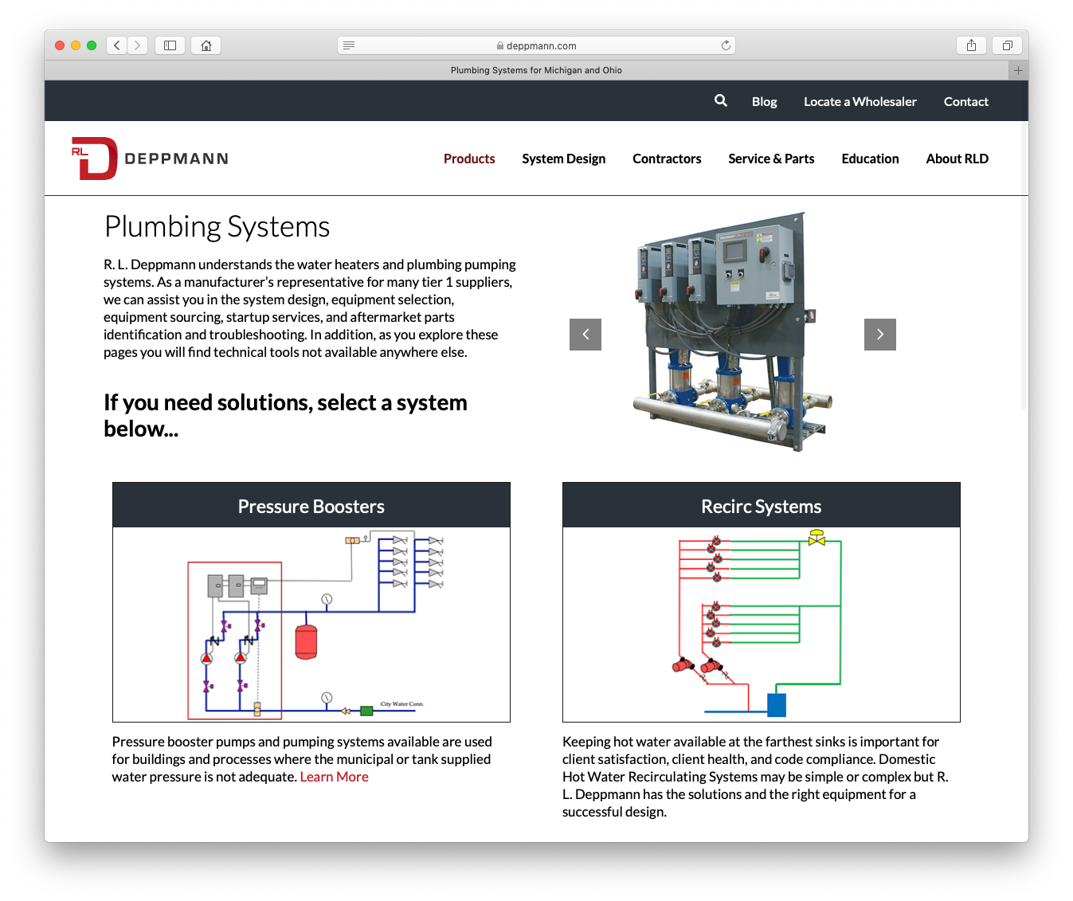
Task: Click the Plumbing Systems page heading
Action: 217,227
